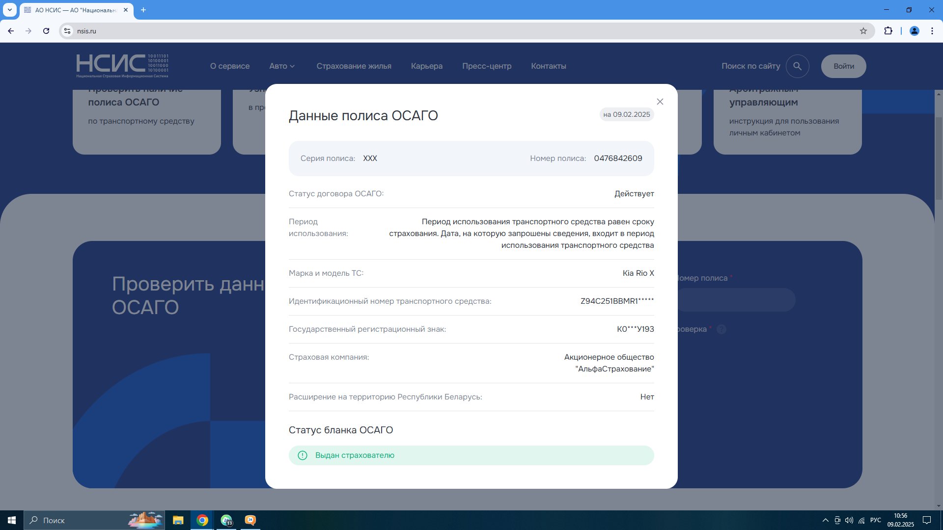
Task: Open the tab search dropdown arrow
Action: [9, 10]
